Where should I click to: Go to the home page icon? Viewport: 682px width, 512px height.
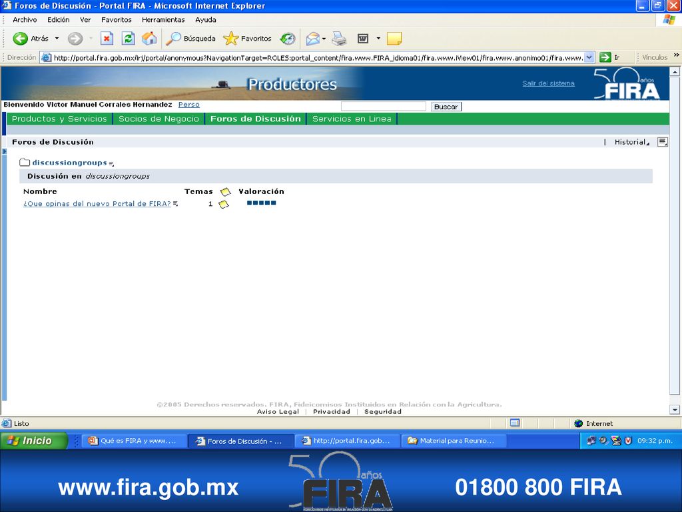[149, 39]
